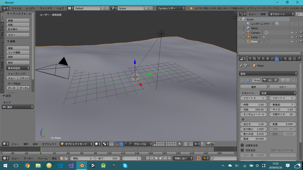
Task: Open the Render properties tab
Action: [x=250, y=59]
